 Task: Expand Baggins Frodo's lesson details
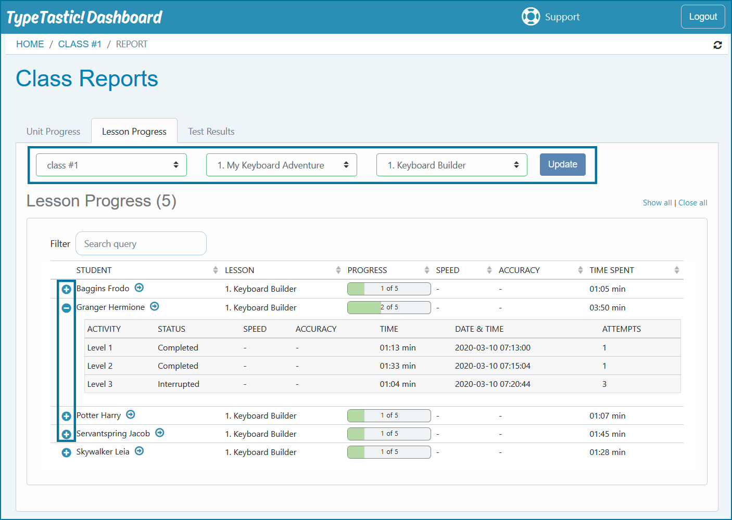[67, 289]
